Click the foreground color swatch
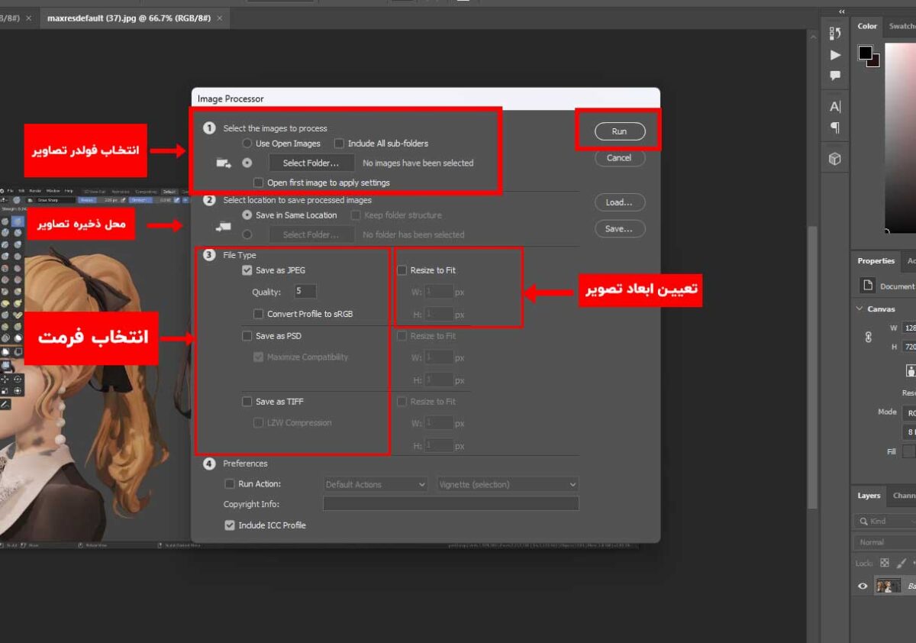 point(865,53)
